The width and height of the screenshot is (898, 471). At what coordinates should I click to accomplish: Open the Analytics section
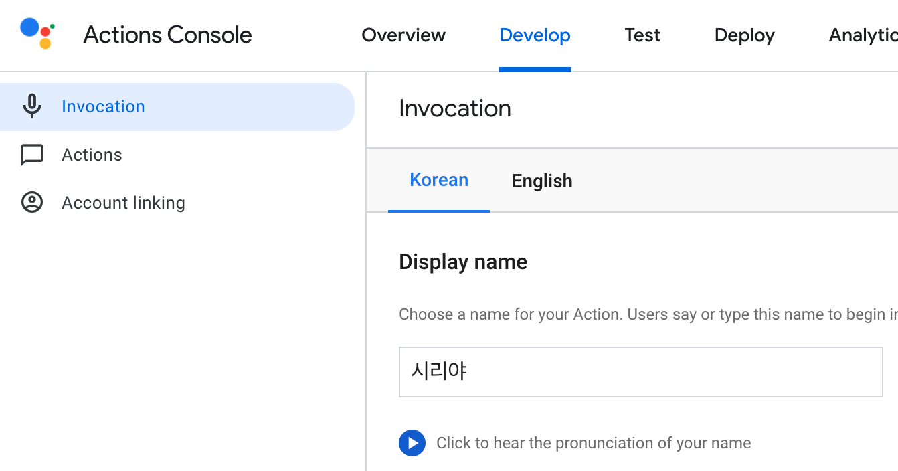[x=865, y=35]
